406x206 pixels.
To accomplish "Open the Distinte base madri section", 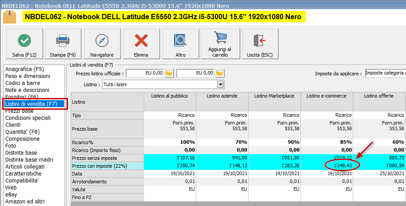I will pyautogui.click(x=29, y=160).
